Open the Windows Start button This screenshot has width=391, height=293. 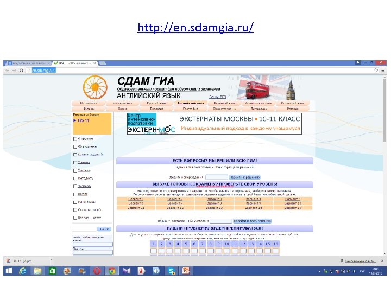[x=9, y=271]
